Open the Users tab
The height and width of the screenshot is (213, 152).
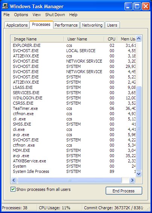click(x=112, y=25)
